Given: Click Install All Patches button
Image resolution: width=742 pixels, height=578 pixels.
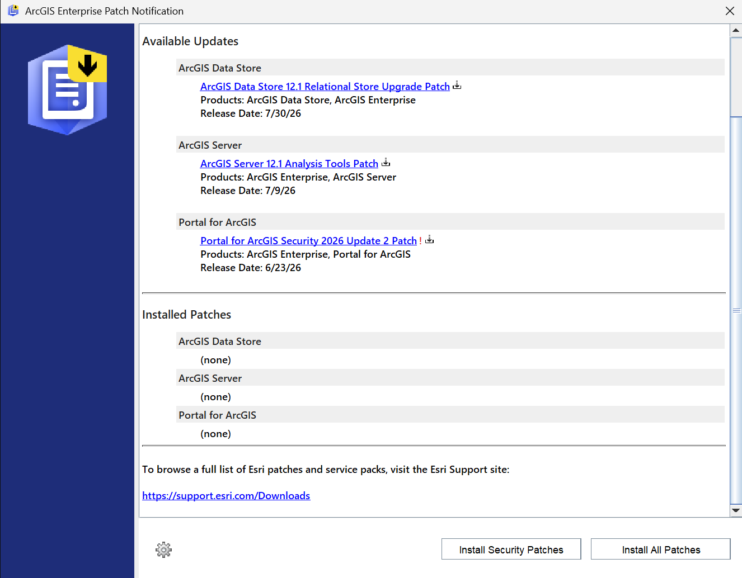Looking at the screenshot, I should coord(661,549).
